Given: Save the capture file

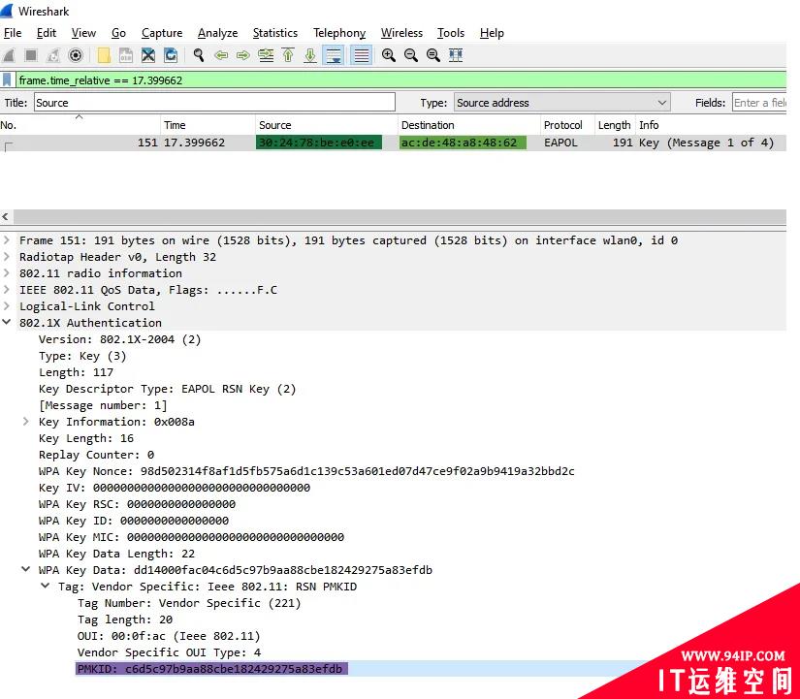Looking at the screenshot, I should tap(125, 55).
